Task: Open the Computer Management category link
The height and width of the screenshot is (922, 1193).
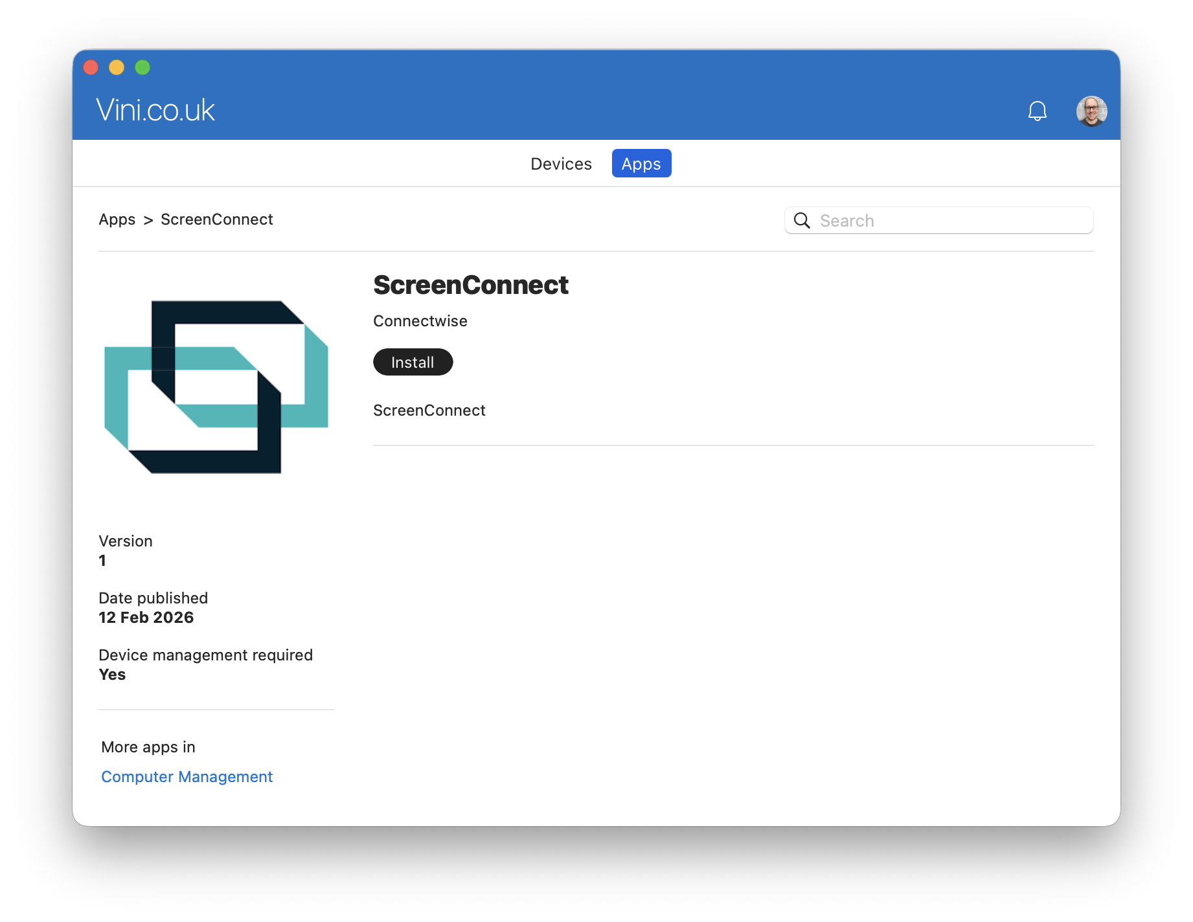Action: click(x=187, y=776)
